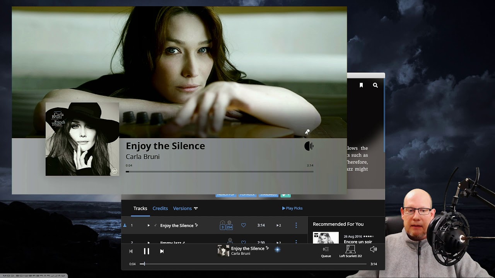This screenshot has width=495, height=278.
Task: Skip to next track in player bar
Action: (x=162, y=251)
